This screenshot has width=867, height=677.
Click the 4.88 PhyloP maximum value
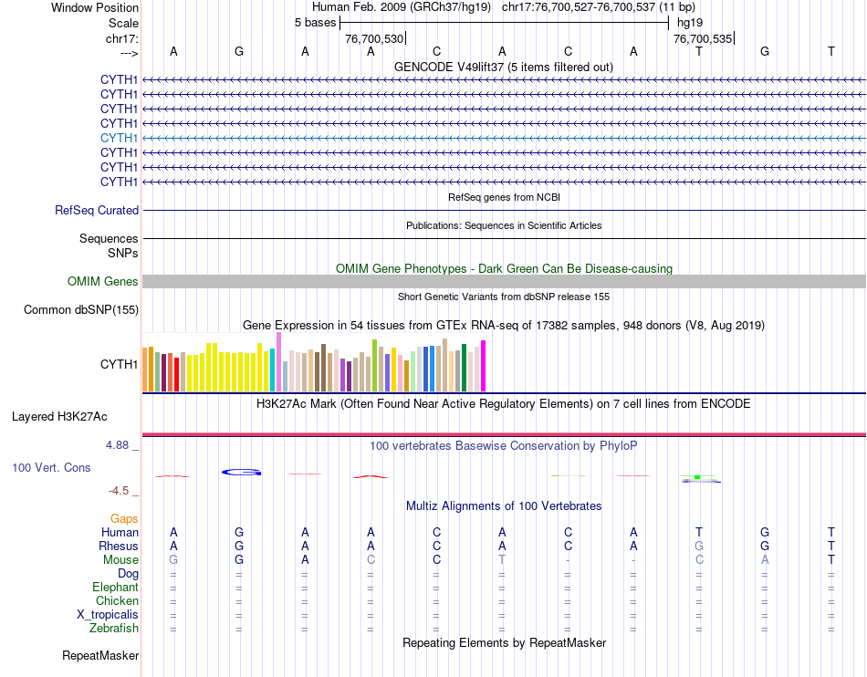[x=118, y=445]
